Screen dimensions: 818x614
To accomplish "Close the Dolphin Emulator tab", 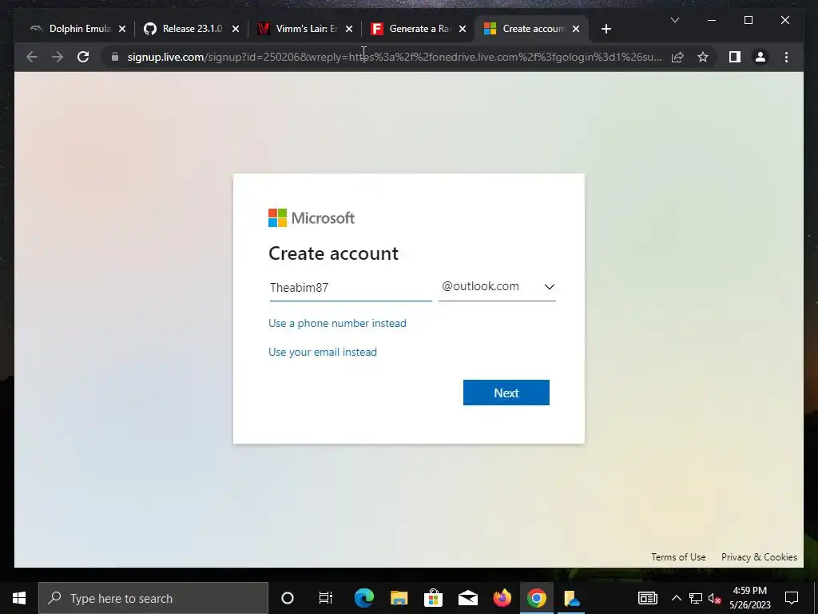I will click(x=122, y=29).
